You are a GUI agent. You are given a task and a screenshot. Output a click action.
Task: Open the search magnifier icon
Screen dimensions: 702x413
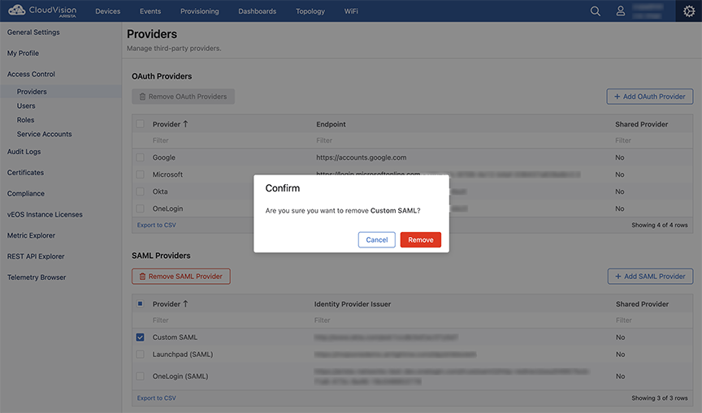tap(595, 11)
